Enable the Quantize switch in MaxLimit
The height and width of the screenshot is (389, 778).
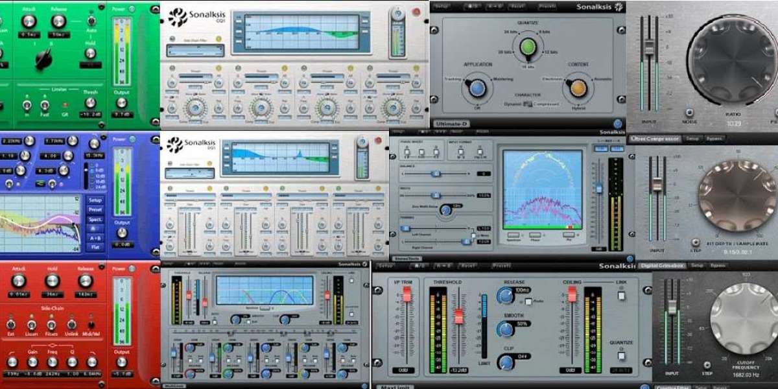tap(621, 355)
